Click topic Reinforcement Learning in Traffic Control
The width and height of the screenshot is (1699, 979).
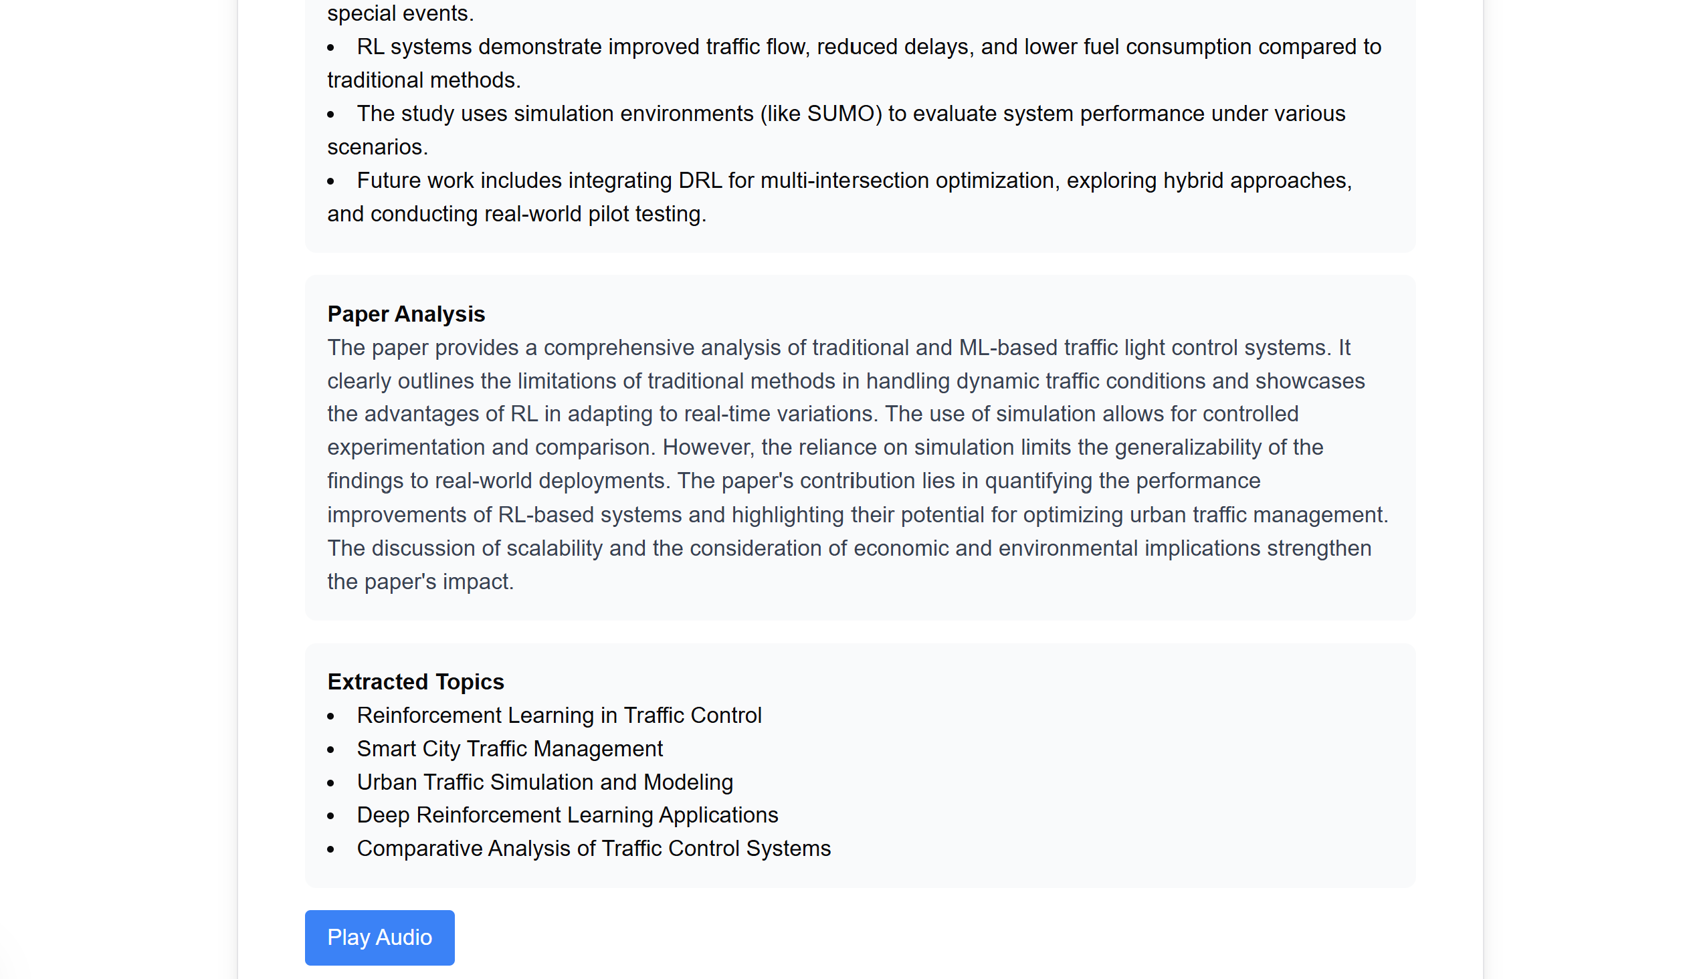[559, 716]
